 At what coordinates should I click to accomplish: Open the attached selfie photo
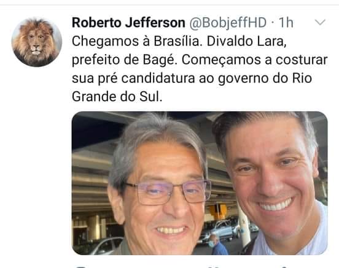200,183
